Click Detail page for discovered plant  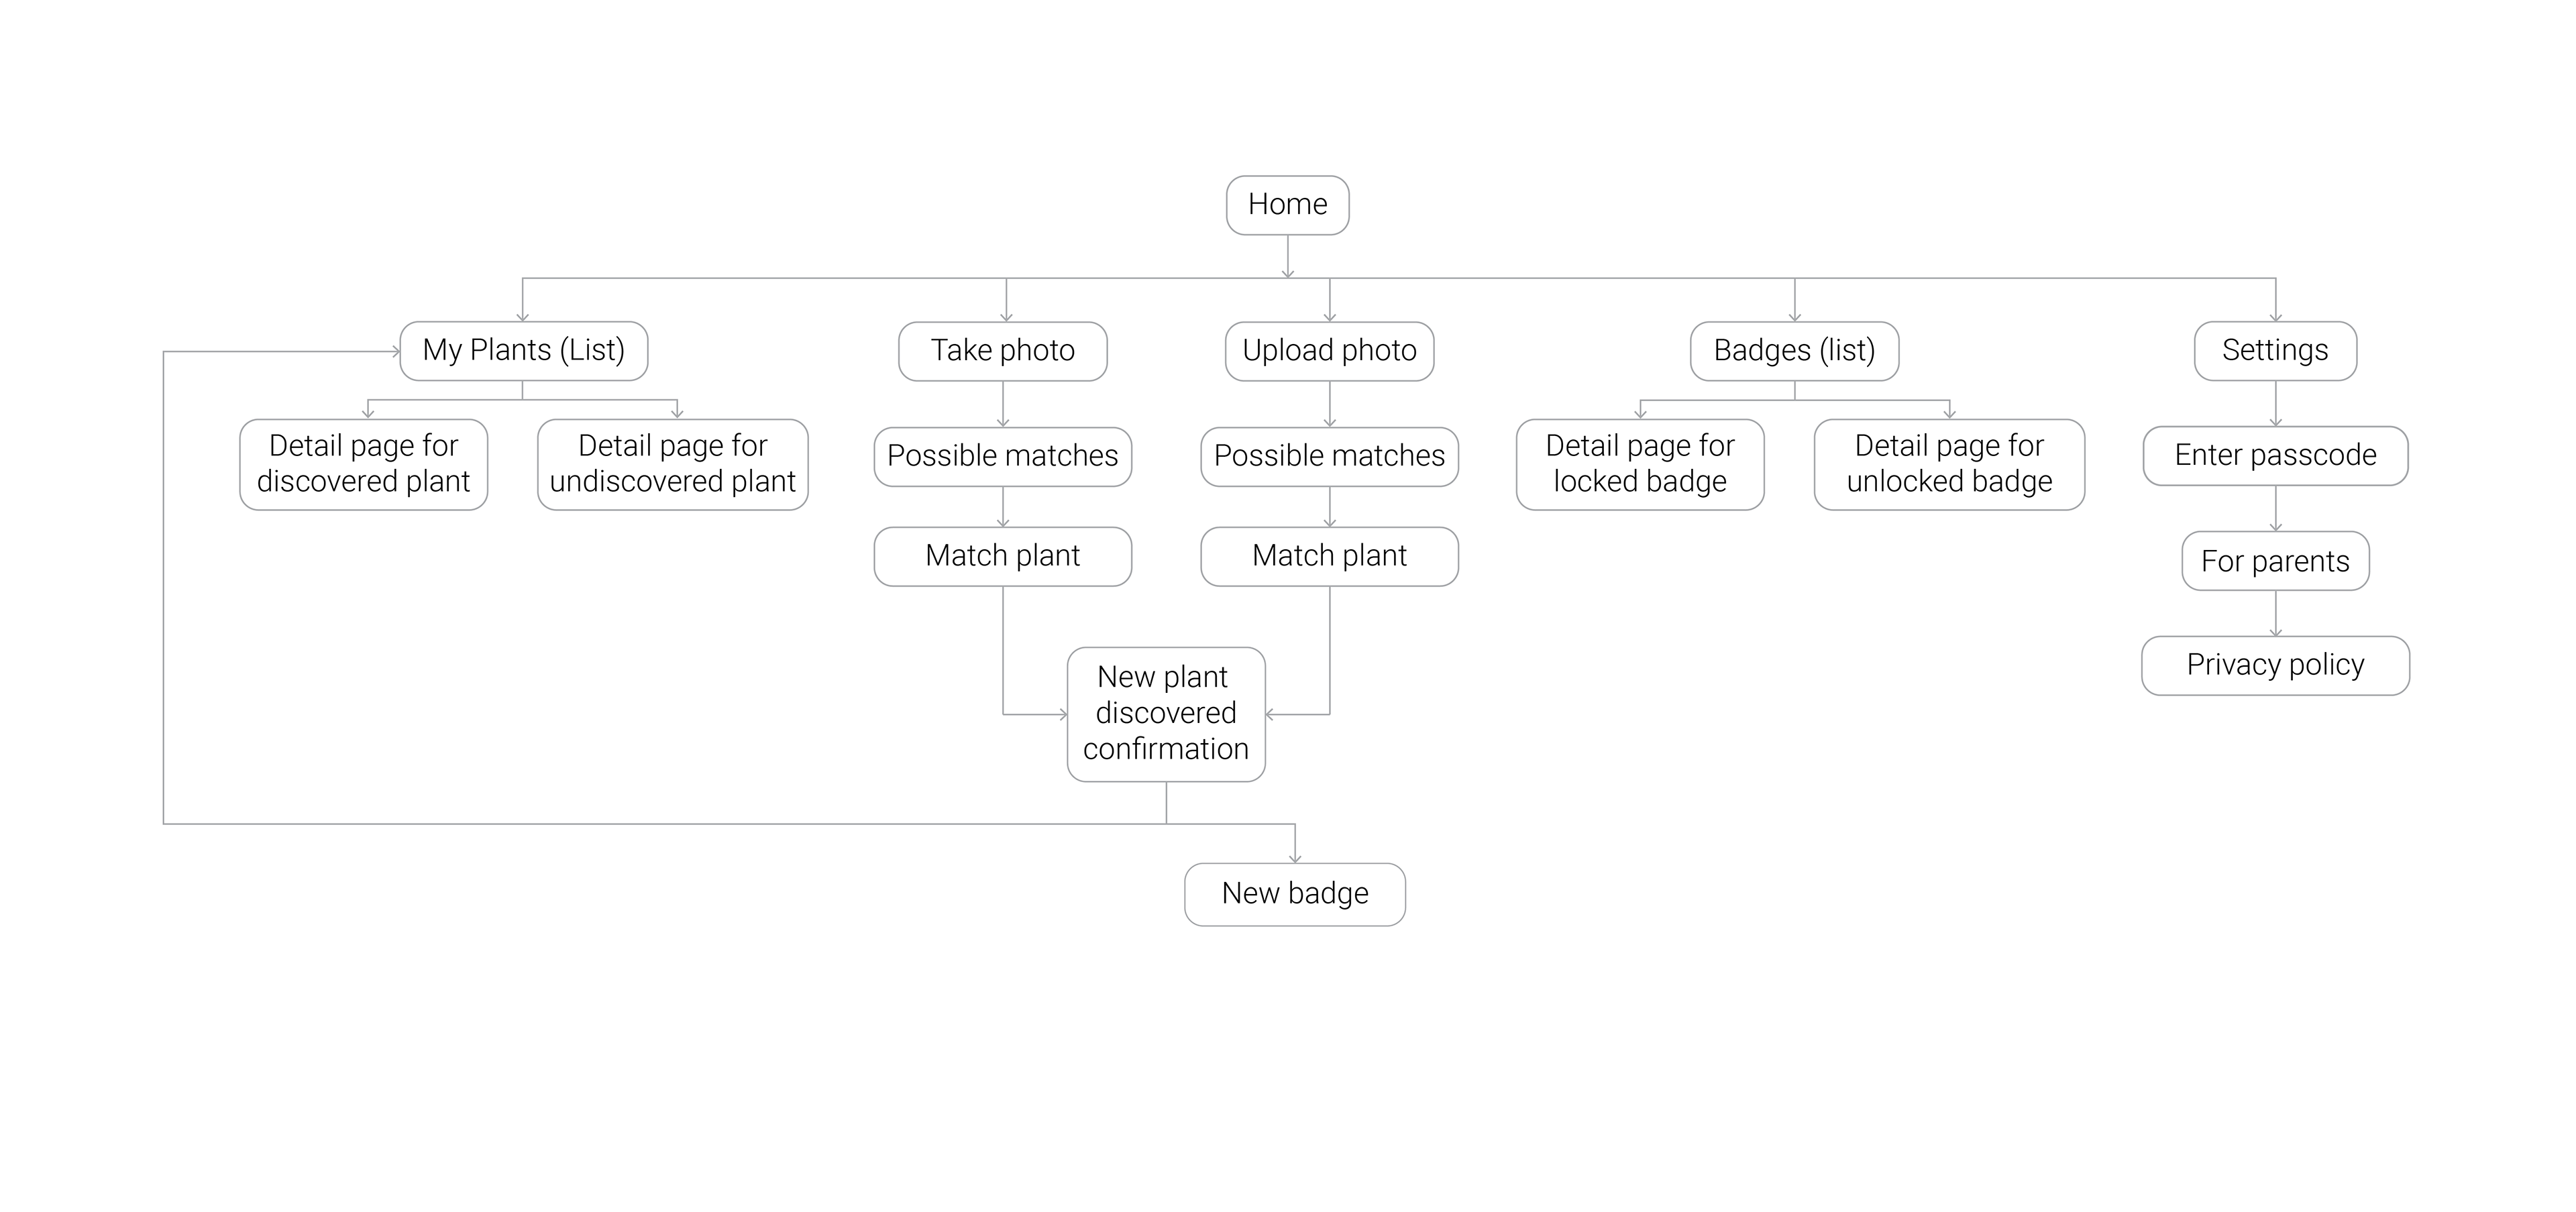[363, 464]
